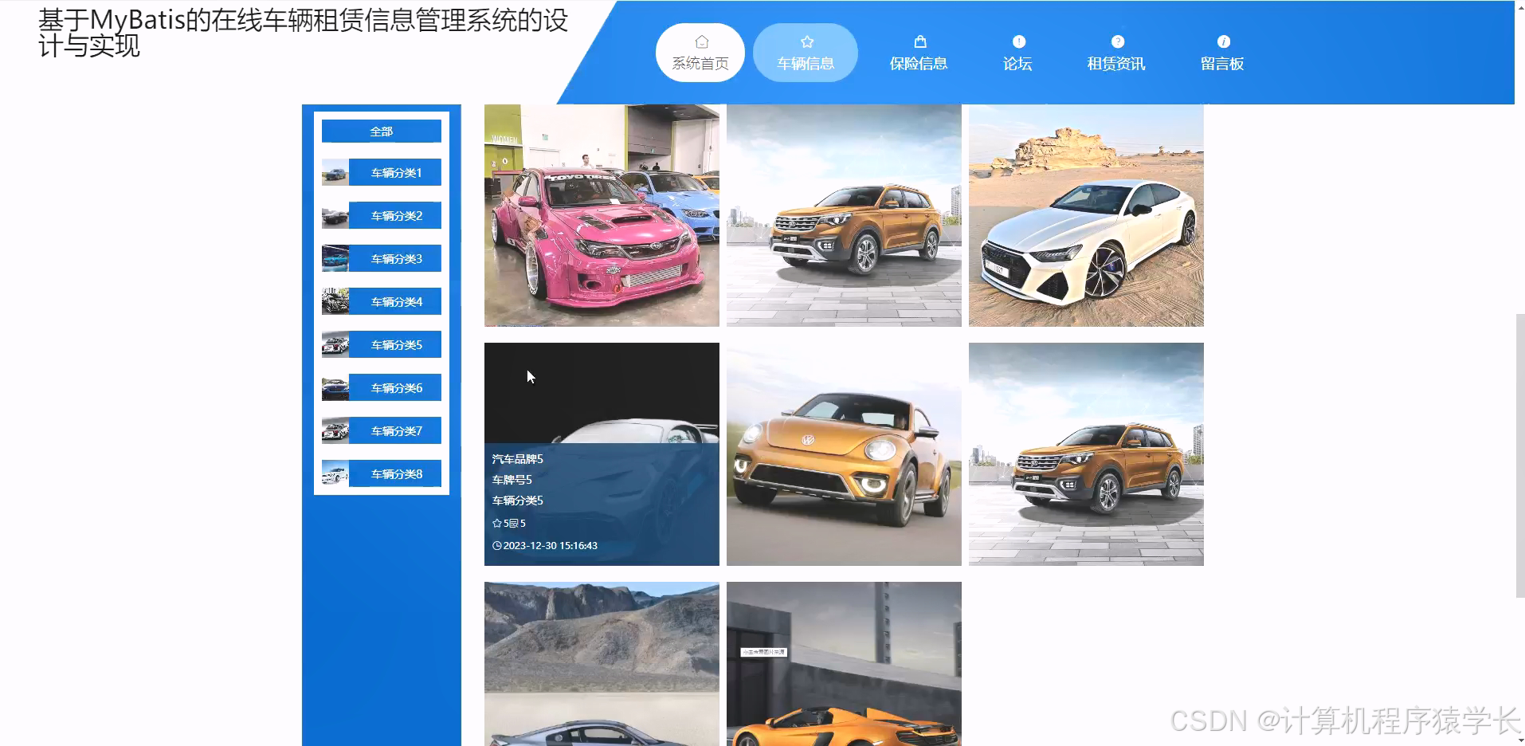Click the 车牌号5 text in hovered card
1525x746 pixels.
[512, 480]
